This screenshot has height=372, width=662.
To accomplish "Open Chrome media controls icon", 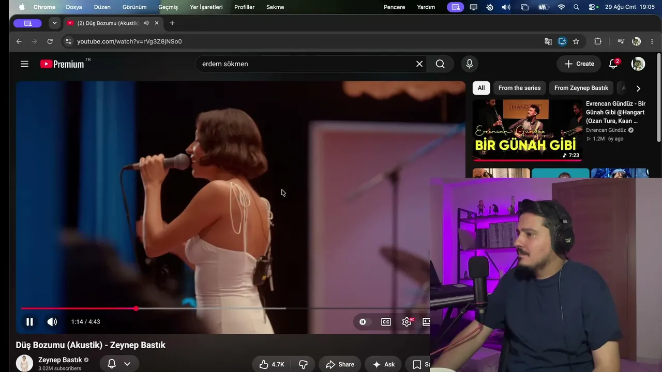I will click(621, 41).
